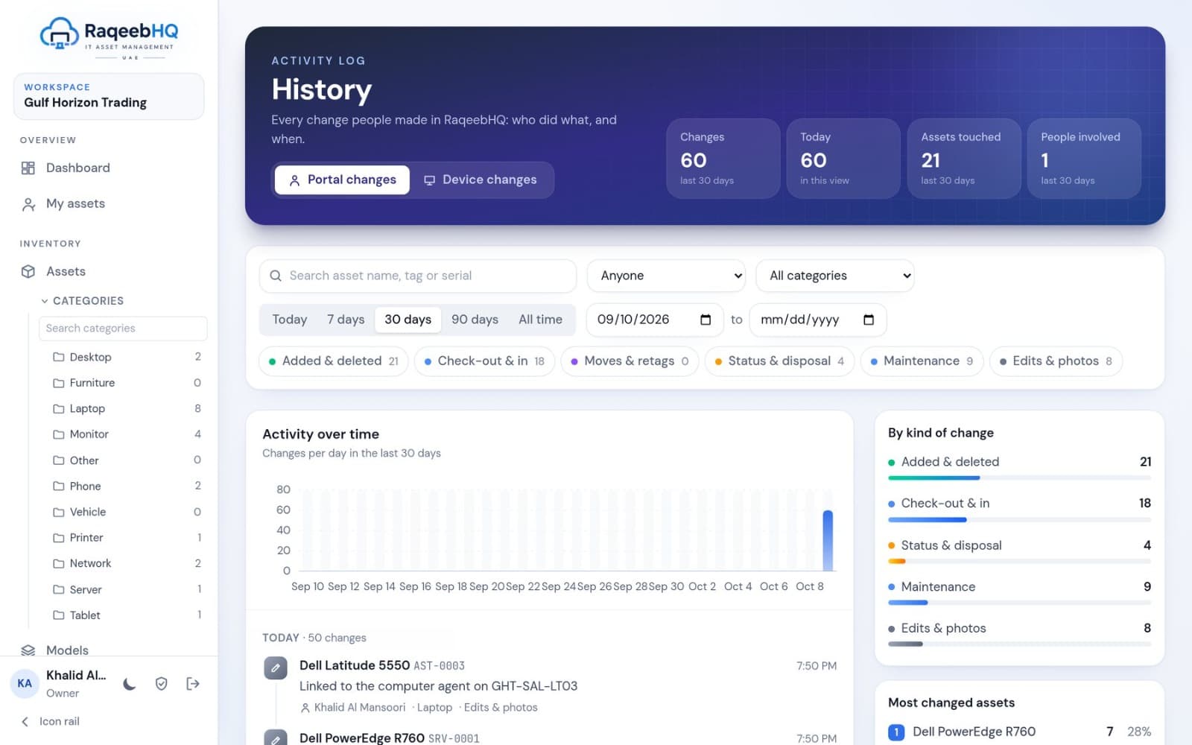Select the 90 days range
1192x745 pixels.
[x=475, y=320]
